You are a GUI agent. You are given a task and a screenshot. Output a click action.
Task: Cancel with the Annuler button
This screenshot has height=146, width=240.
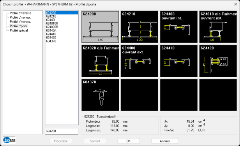click(165, 141)
